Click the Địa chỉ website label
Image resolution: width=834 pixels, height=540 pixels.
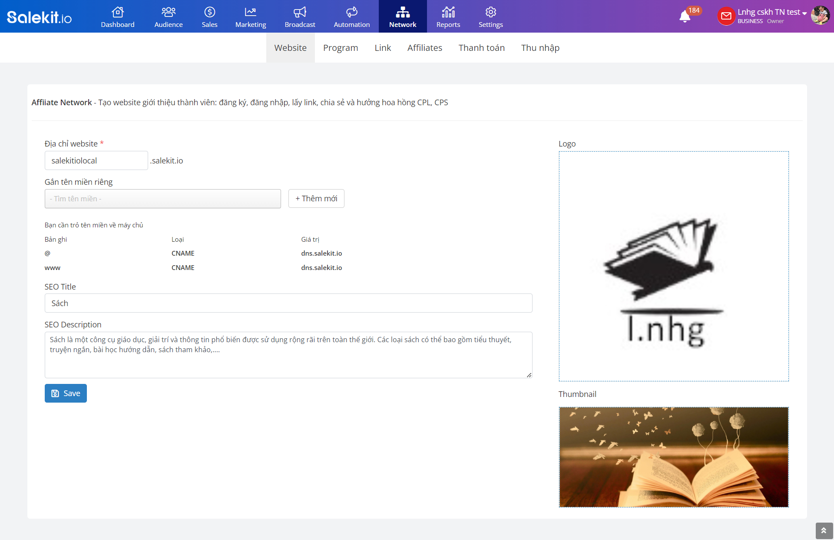pos(71,144)
